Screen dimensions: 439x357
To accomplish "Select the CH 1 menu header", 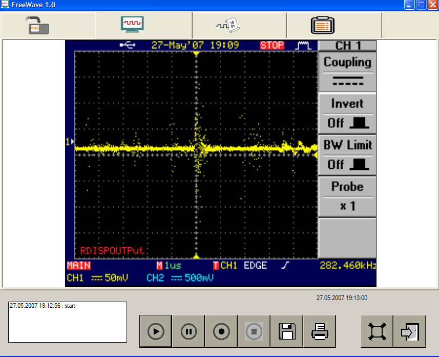I will pyautogui.click(x=347, y=46).
